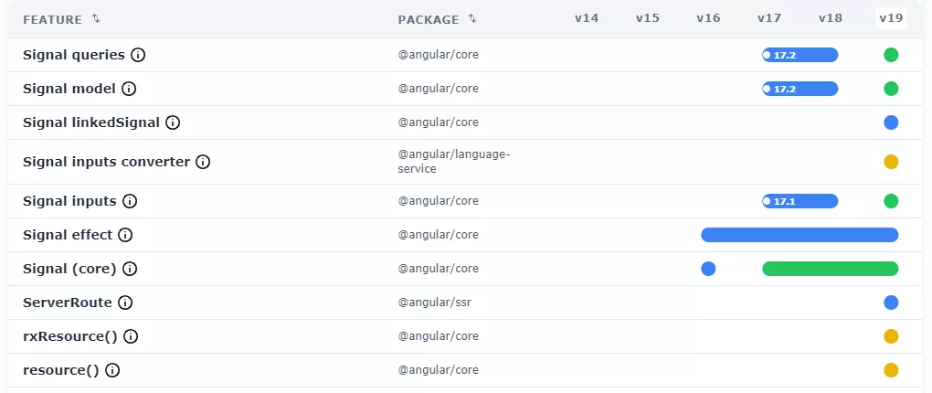Click green v19 dot in Signal model row
Image resolution: width=932 pixels, height=393 pixels.
(890, 90)
